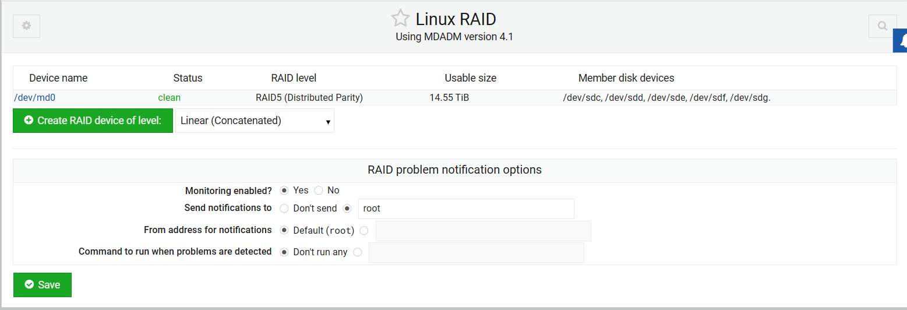Set Monitoring enabled to No
907x310 pixels.
[319, 191]
